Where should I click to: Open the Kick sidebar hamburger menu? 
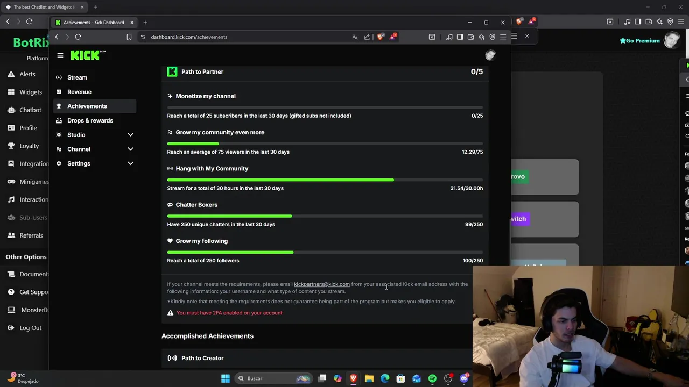tap(60, 55)
